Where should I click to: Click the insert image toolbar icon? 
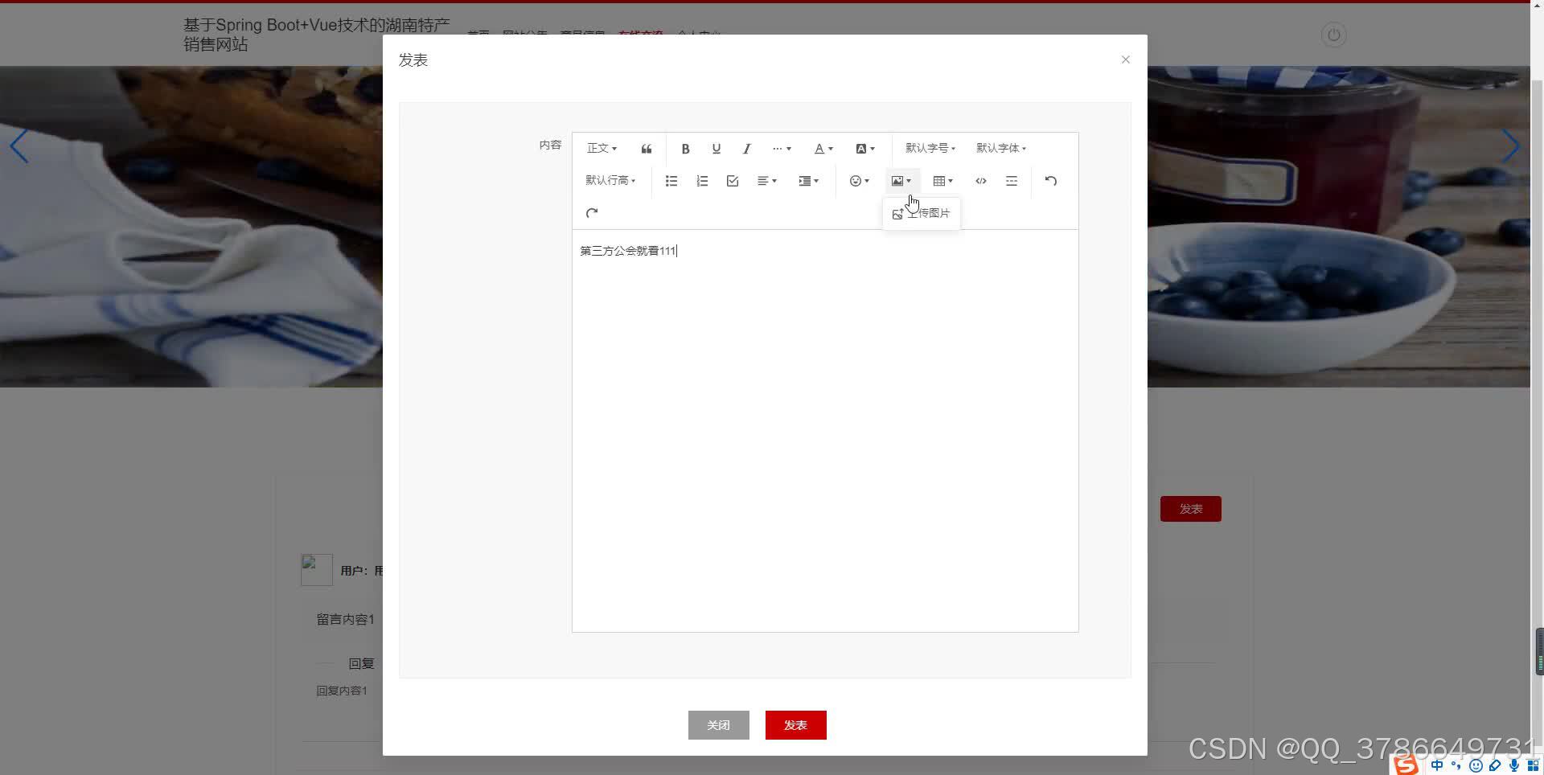901,181
